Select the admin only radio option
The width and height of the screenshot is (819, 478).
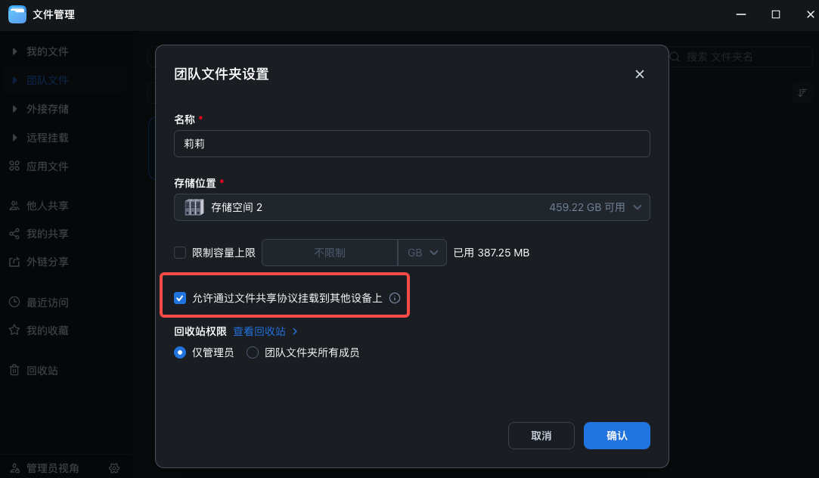pos(180,352)
